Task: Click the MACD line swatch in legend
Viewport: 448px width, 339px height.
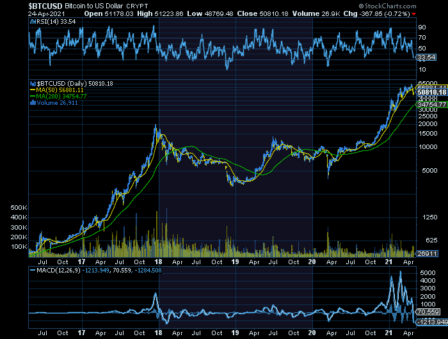Action: click(x=33, y=270)
